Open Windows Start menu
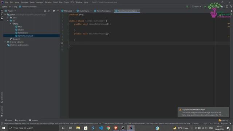This screenshot has height=131, width=233. pos(4,128)
